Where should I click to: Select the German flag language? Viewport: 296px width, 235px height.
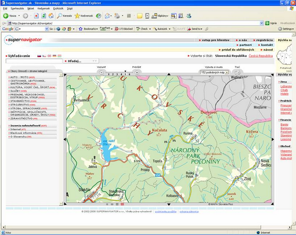55,56
